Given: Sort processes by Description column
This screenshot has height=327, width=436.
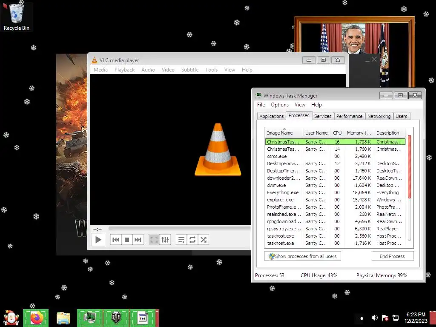Looking at the screenshot, I should coord(389,133).
